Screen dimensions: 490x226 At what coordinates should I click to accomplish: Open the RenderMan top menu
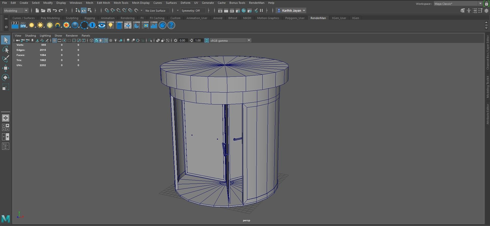pos(256,3)
